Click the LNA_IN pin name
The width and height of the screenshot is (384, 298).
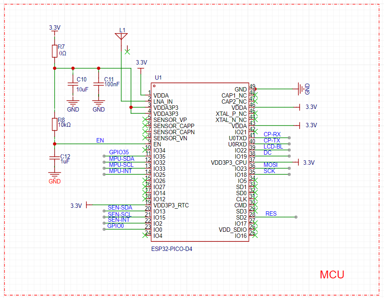click(x=163, y=102)
